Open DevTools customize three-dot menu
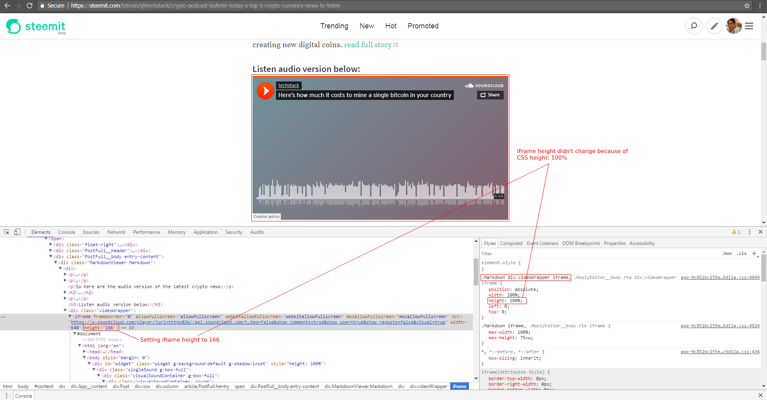 749,232
